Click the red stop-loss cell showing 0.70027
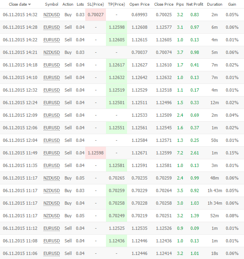The image size is (244, 259). (x=95, y=15)
